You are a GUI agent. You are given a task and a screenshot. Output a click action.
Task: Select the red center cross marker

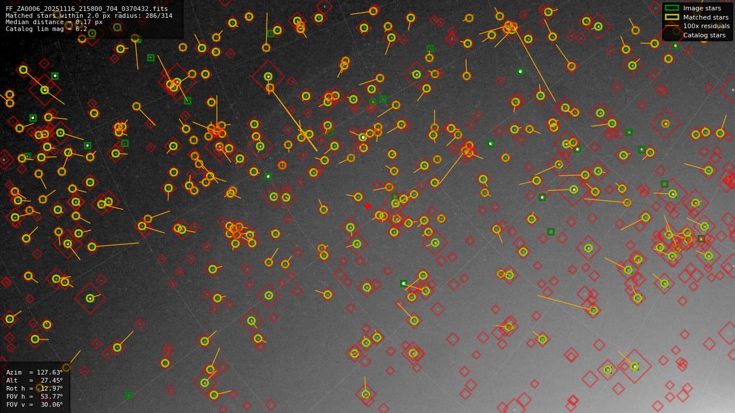[x=368, y=206]
